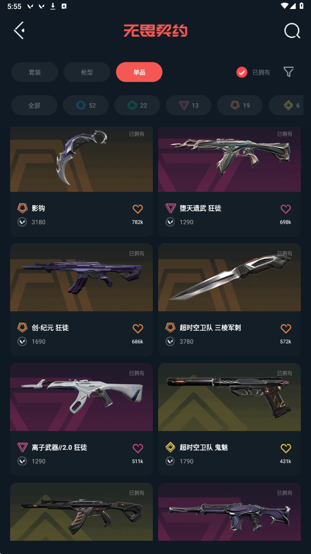Open the 影钩 karambit thumbnail

click(81, 159)
